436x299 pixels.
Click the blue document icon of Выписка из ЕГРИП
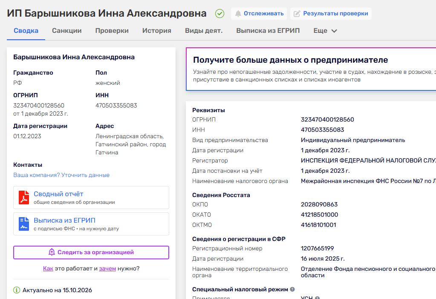click(x=24, y=224)
